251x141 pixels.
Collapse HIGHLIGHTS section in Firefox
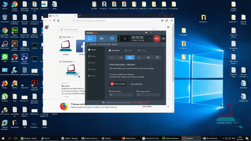pos(67,62)
